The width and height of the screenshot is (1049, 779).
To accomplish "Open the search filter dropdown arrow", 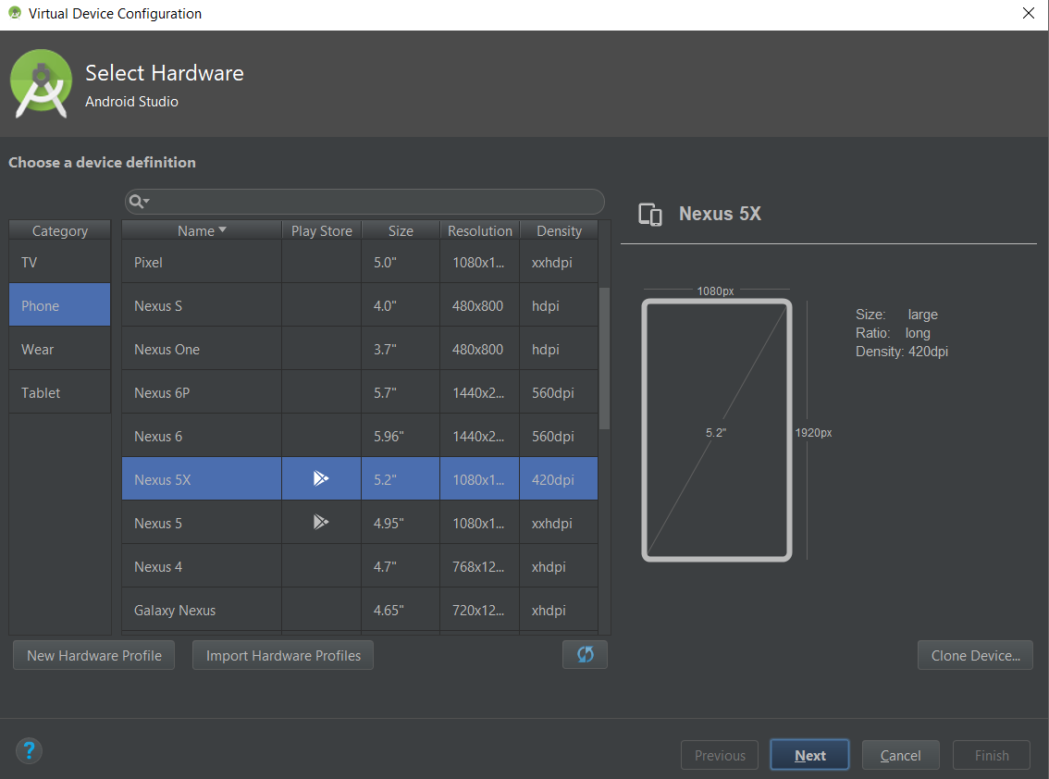I will point(145,202).
